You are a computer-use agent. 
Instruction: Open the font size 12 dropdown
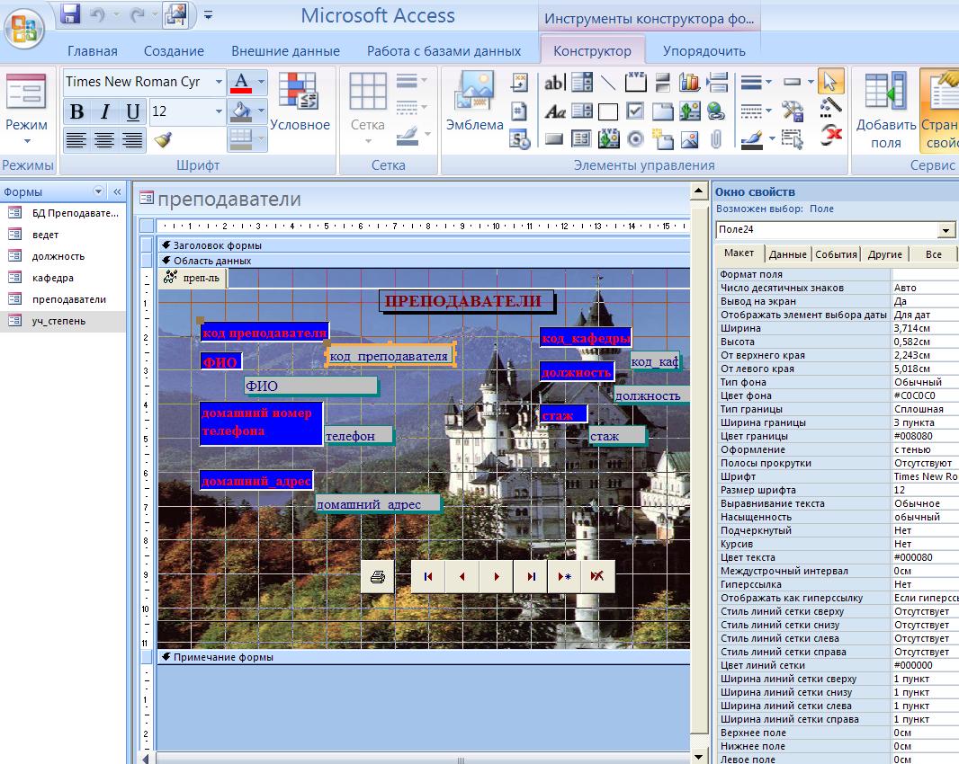click(x=219, y=111)
